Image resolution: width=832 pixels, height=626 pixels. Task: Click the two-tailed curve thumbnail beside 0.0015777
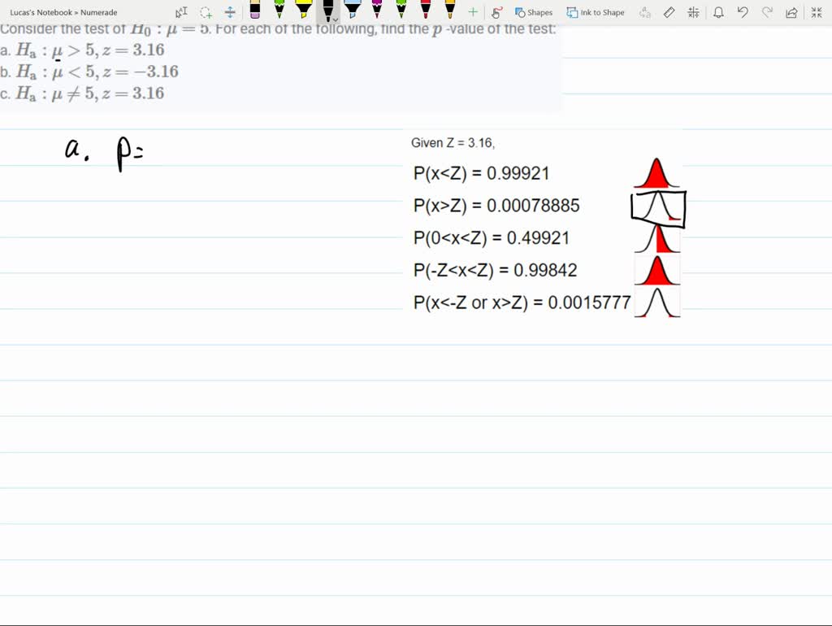pyautogui.click(x=656, y=302)
